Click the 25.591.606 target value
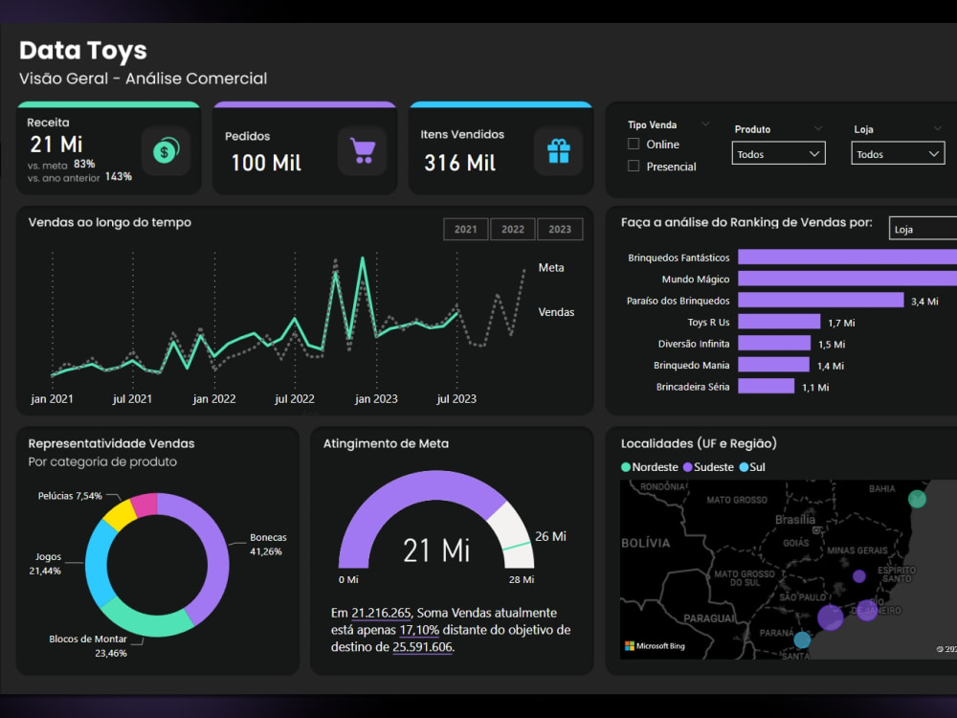 pyautogui.click(x=422, y=647)
